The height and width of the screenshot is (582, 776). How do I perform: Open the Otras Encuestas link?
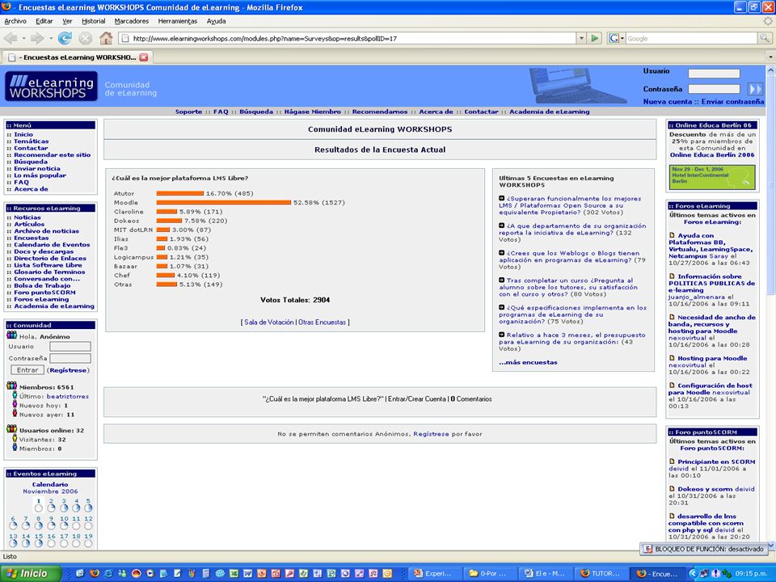pos(322,323)
